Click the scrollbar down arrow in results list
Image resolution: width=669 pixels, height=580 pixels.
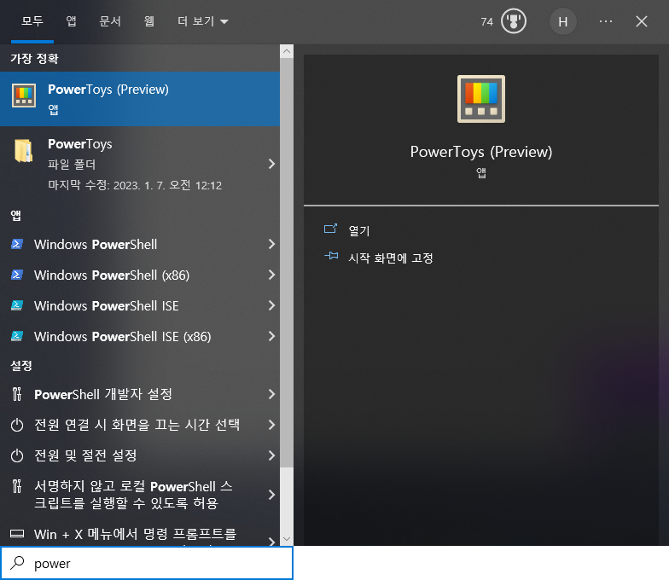pos(287,539)
